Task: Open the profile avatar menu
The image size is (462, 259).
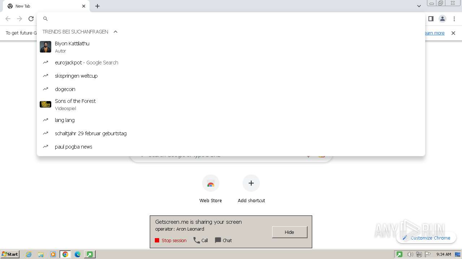Action: tap(442, 19)
